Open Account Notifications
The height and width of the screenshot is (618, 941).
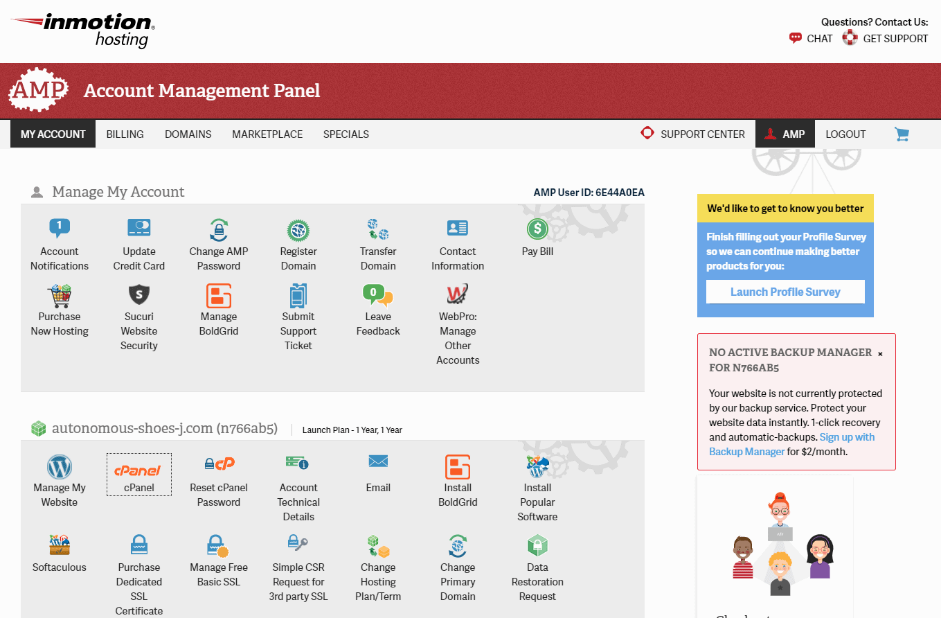point(59,242)
